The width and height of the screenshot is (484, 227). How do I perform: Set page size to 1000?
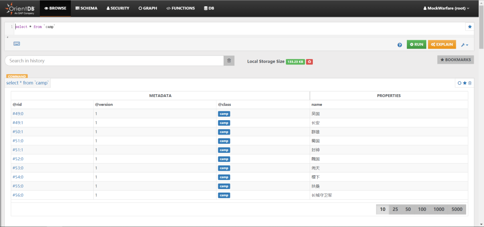pyautogui.click(x=439, y=209)
